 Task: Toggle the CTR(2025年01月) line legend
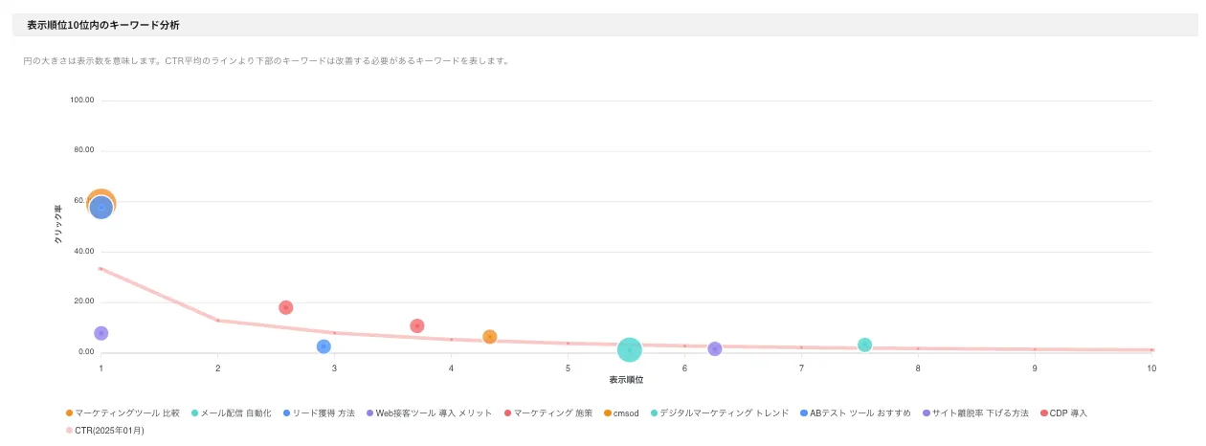pyautogui.click(x=105, y=431)
